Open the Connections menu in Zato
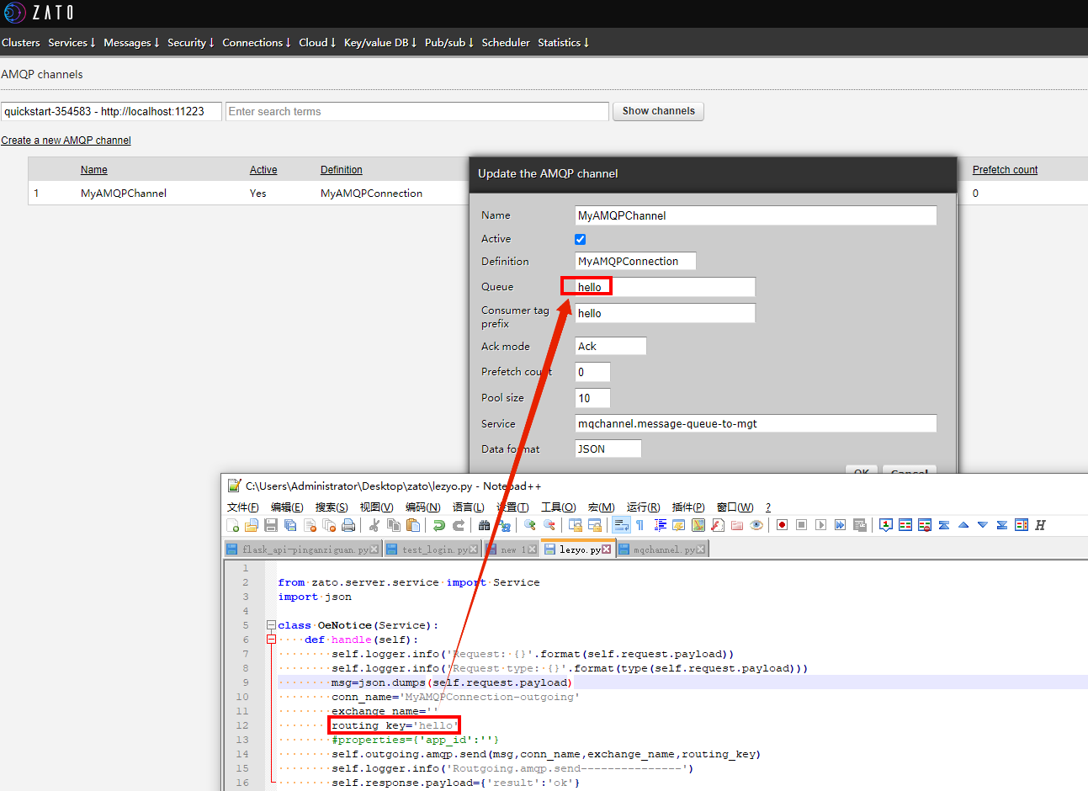The height and width of the screenshot is (791, 1088). 257,42
